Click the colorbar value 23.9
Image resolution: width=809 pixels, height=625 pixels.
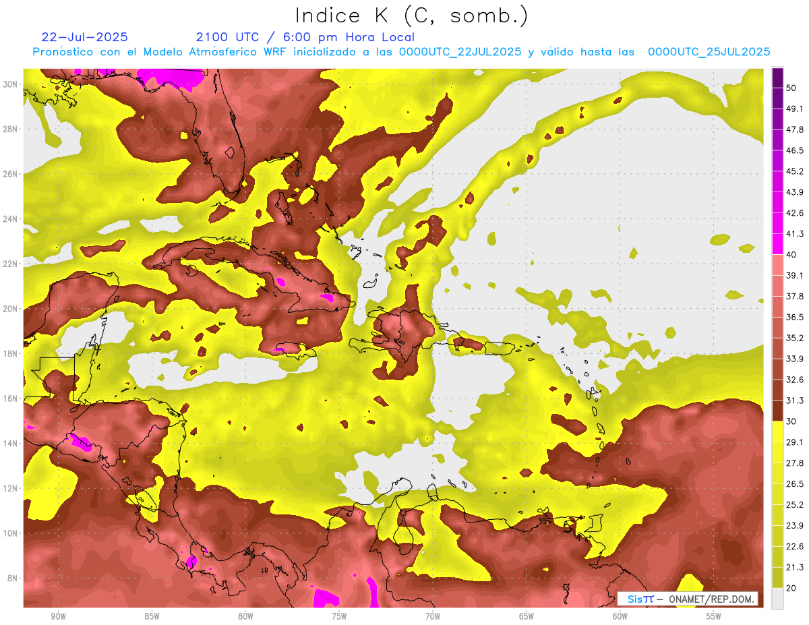794,525
